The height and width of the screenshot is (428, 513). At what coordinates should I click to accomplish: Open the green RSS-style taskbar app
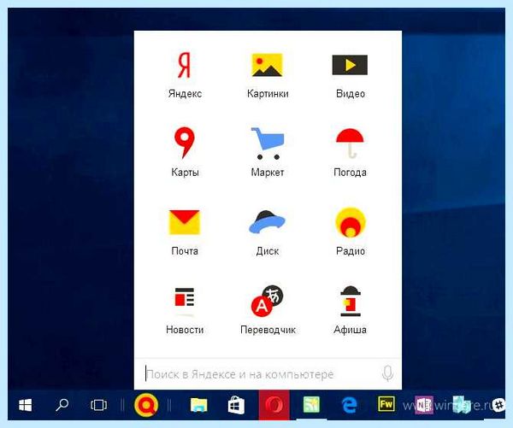311,405
